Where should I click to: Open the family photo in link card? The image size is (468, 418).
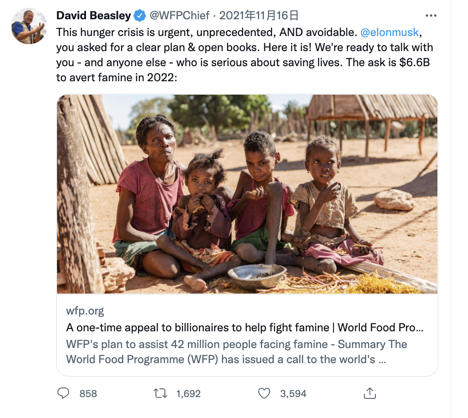click(x=247, y=194)
